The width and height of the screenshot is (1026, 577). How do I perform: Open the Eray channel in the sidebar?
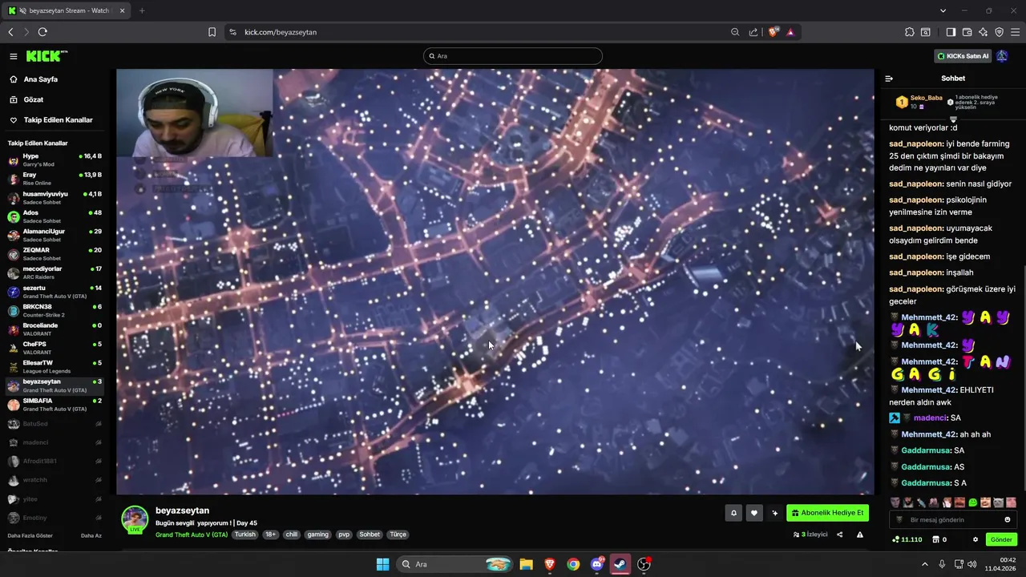55,178
